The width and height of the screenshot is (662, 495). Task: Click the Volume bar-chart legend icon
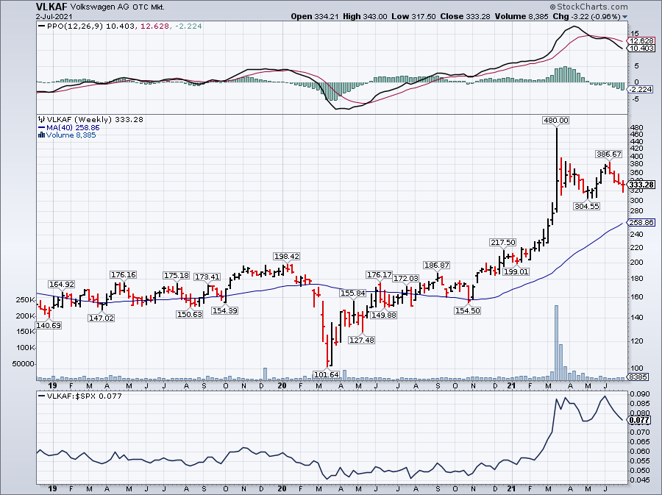(x=40, y=135)
